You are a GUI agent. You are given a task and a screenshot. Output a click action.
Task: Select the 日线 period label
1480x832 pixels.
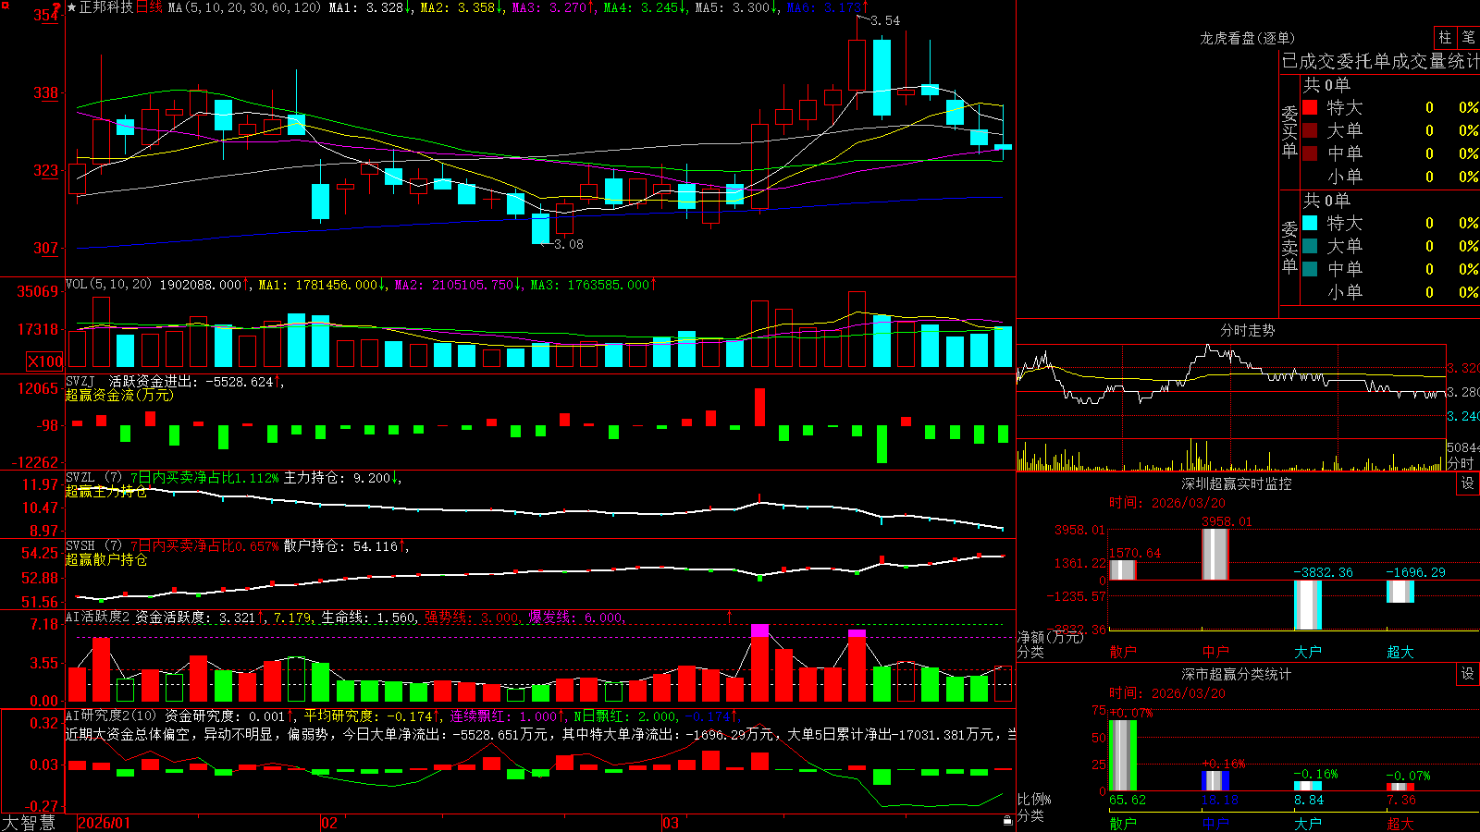coord(149,7)
